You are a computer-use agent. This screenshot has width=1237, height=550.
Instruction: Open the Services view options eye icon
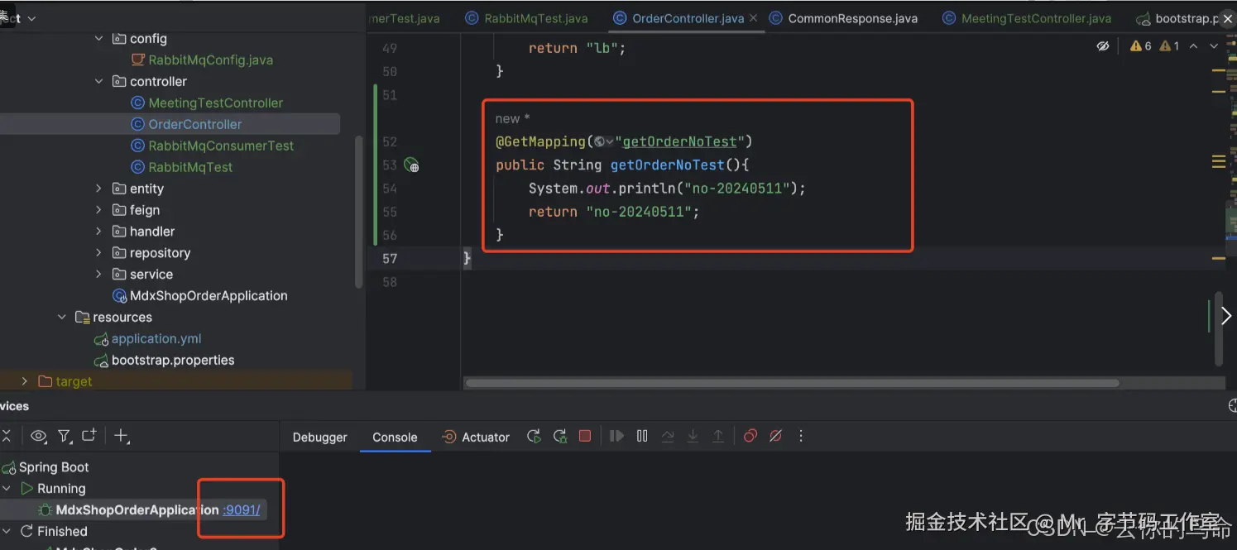tap(38, 436)
